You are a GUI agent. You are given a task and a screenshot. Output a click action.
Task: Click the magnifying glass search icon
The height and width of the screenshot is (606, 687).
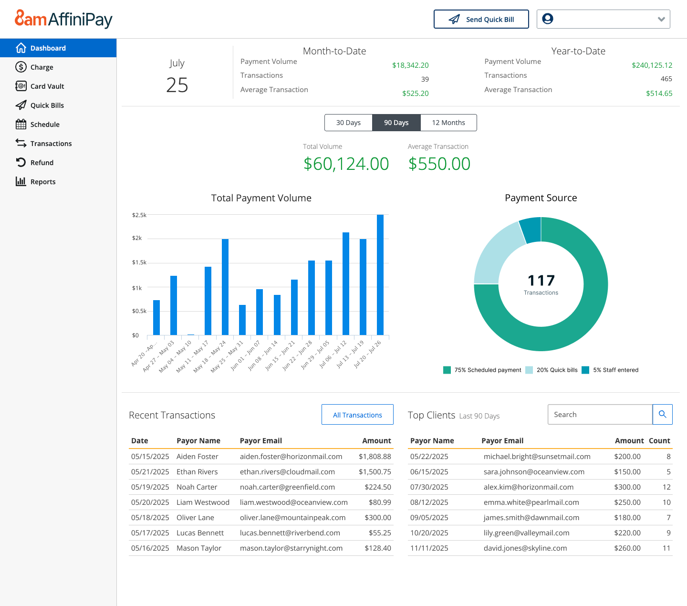click(662, 414)
